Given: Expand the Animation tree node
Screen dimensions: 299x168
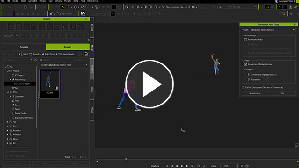Looking at the screenshot, I should [x=7, y=135].
